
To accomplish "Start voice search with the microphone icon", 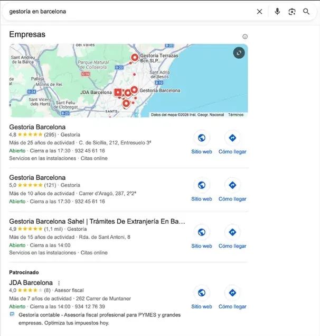I will (277, 12).
